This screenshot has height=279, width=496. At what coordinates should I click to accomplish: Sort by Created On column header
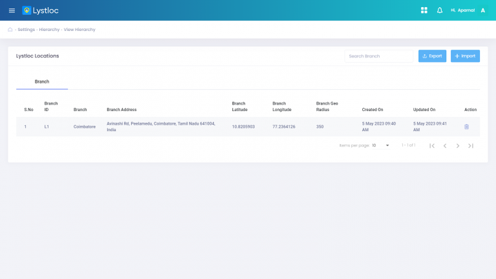click(x=373, y=110)
